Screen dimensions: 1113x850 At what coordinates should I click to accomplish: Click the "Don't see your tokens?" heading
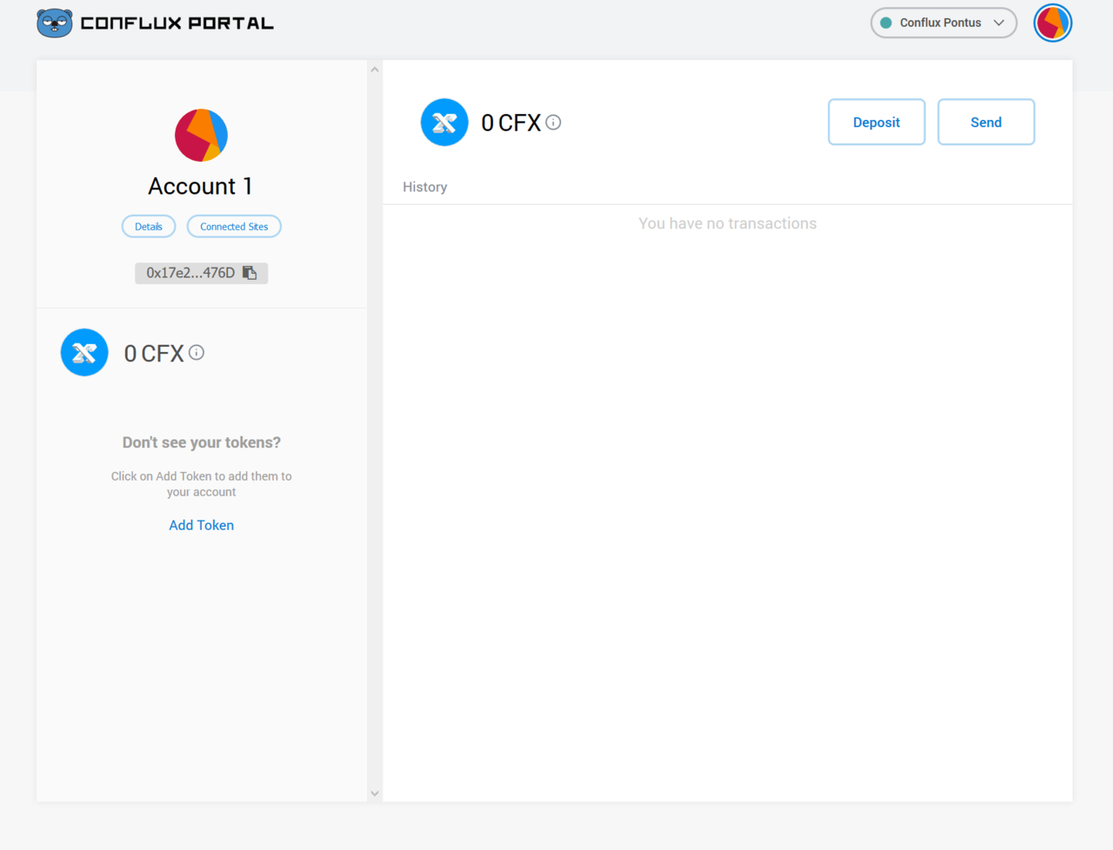(x=202, y=442)
